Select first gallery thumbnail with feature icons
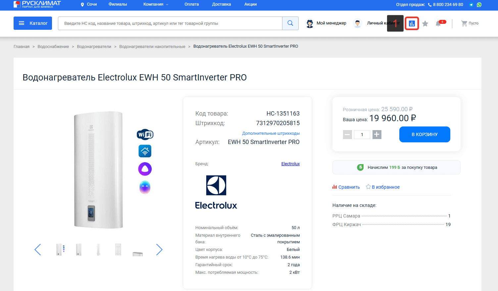498x291 pixels. pos(60,250)
